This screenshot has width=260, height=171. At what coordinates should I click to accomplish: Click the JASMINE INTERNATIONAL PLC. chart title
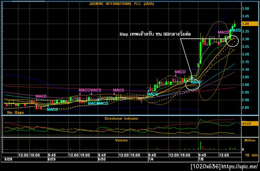pos(121,4)
